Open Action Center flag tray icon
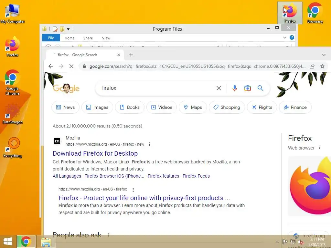This screenshot has height=248, width=331. [285, 242]
